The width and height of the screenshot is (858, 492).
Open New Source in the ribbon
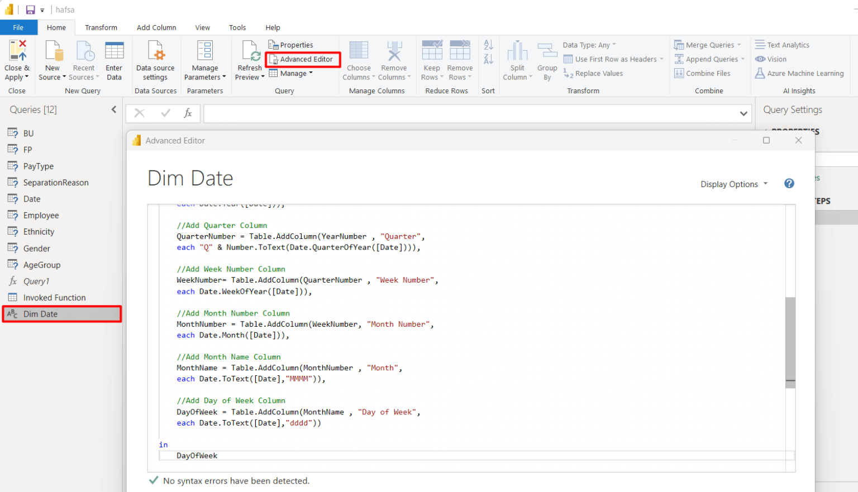tap(52, 59)
